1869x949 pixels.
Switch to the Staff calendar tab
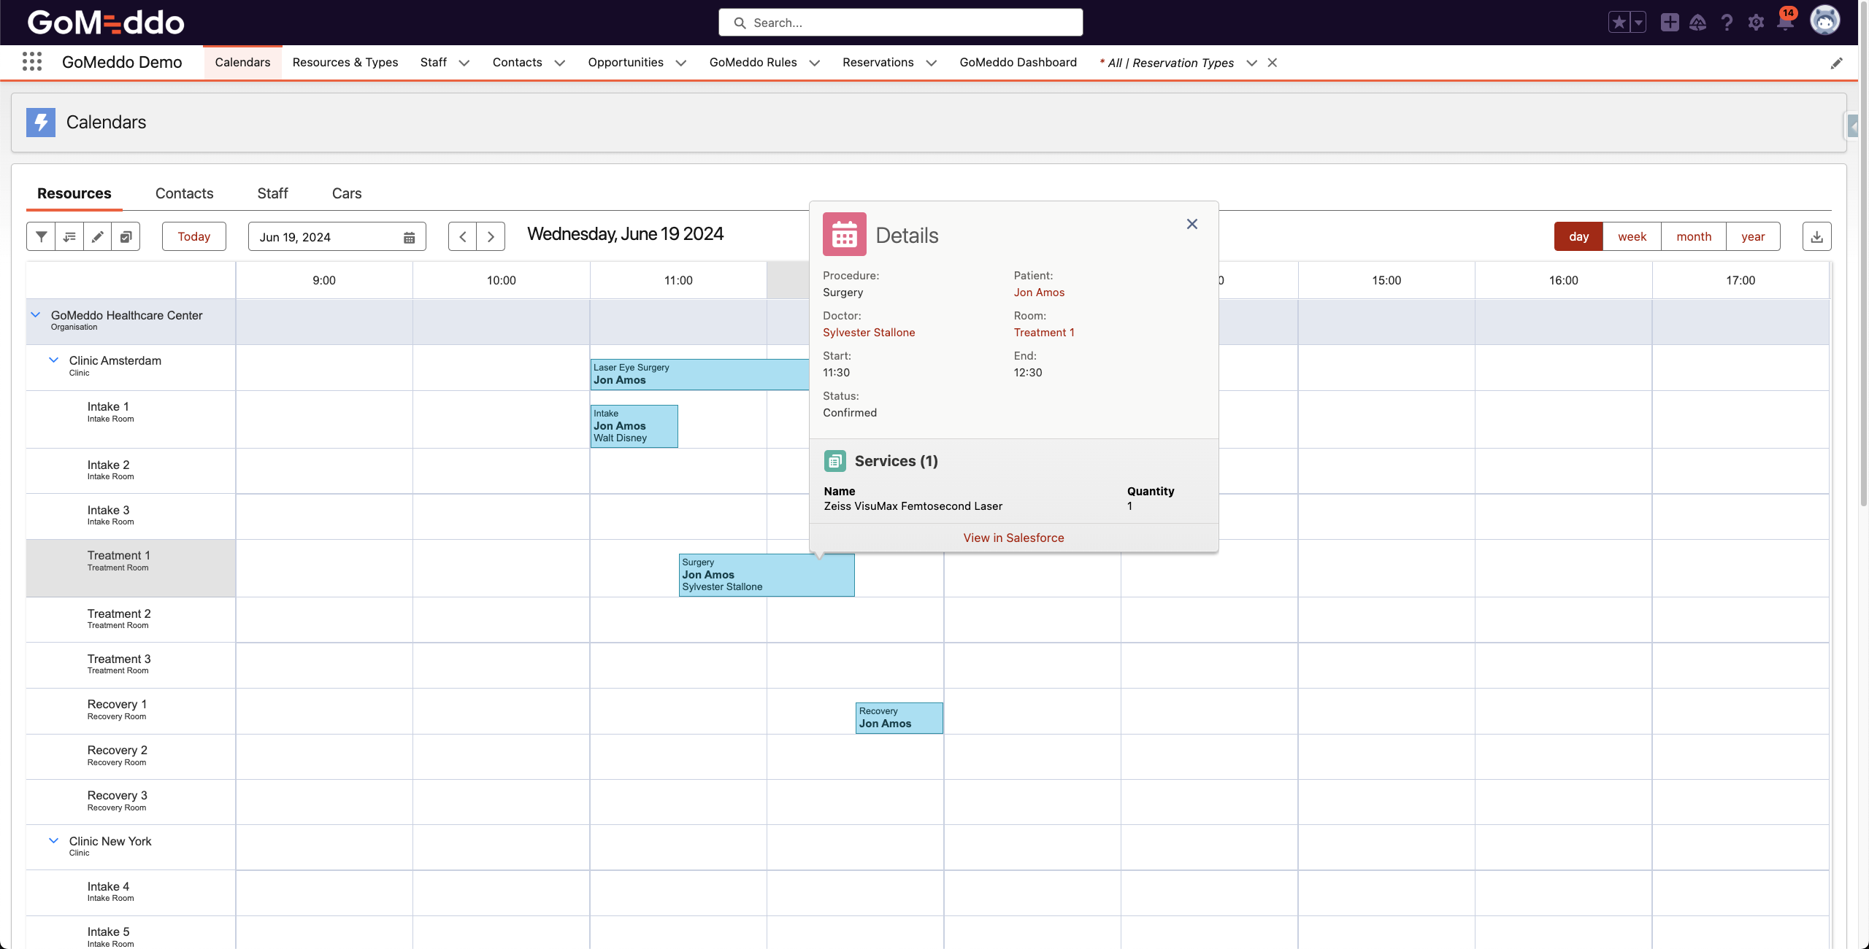click(x=272, y=193)
